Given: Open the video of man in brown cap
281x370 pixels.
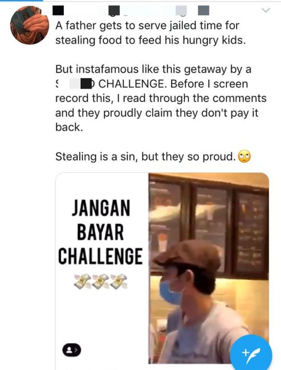Looking at the screenshot, I should [209, 268].
